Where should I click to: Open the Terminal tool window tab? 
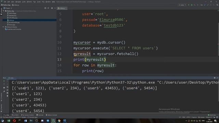tap(40, 115)
